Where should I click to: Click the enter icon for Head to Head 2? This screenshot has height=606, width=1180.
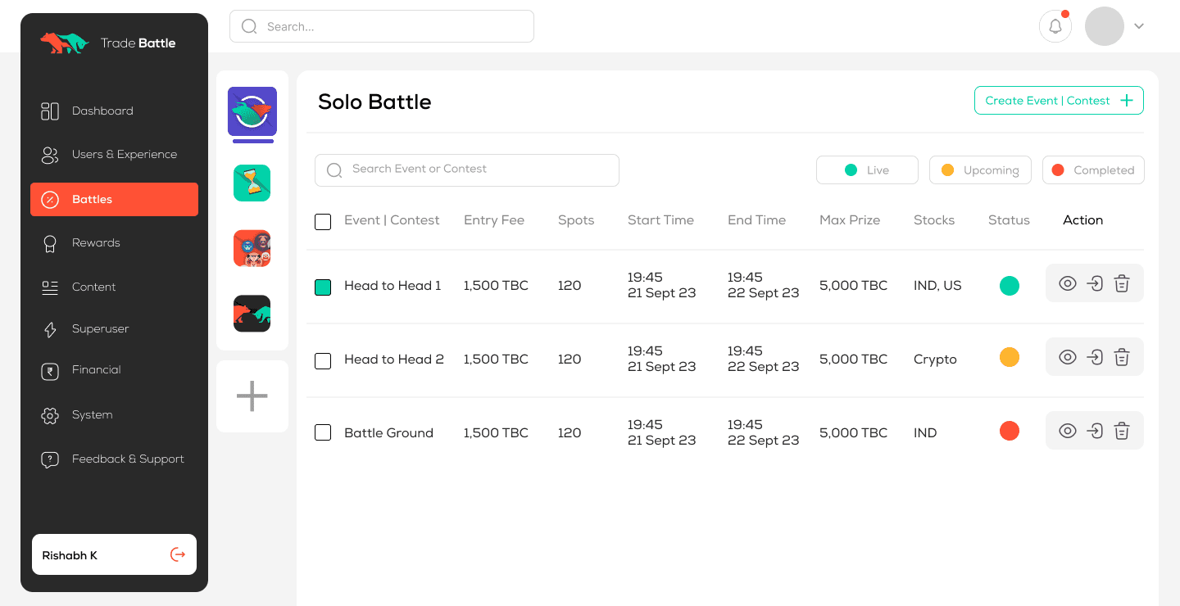[1095, 358]
